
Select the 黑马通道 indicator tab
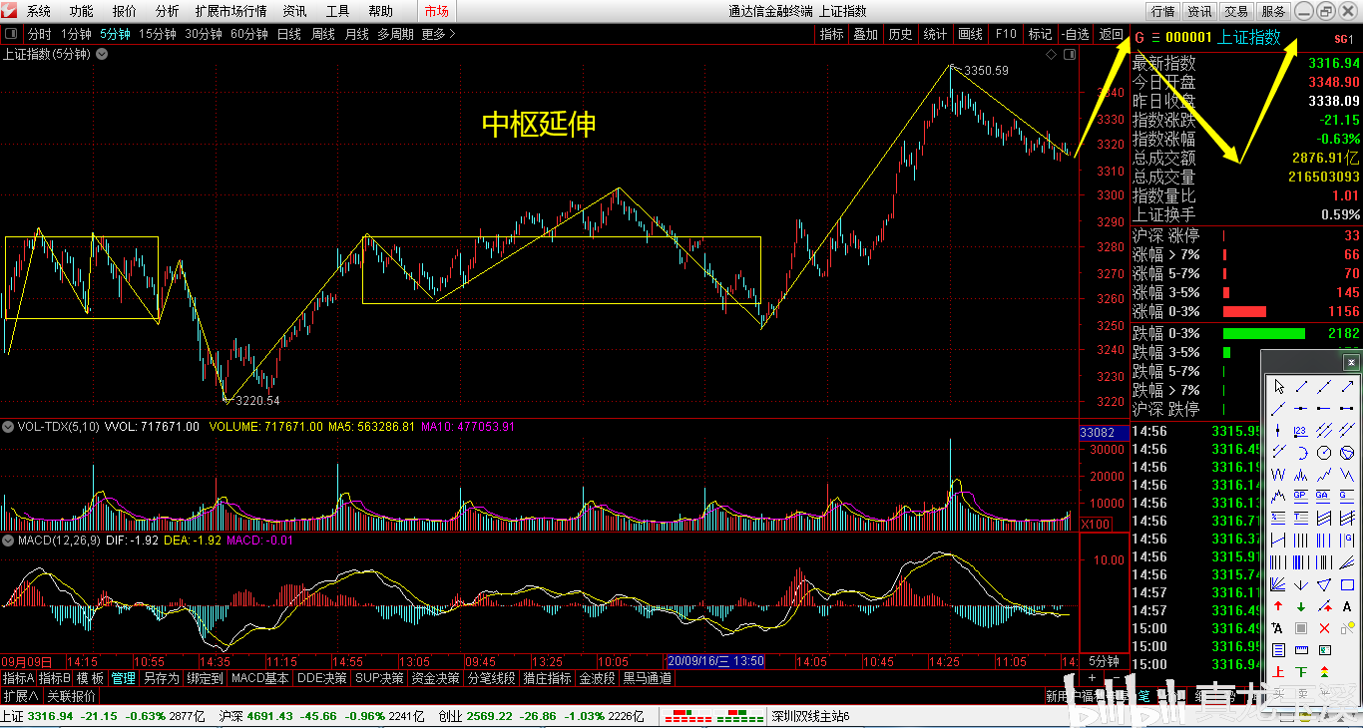click(648, 678)
